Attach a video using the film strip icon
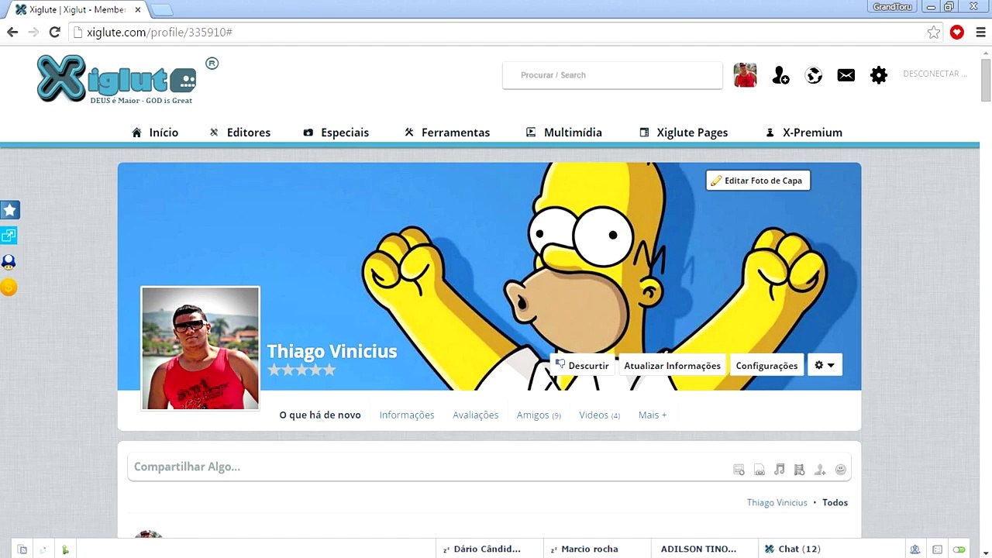 coord(800,470)
